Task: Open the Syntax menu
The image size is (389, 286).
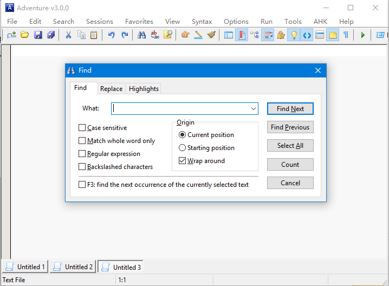Action: (x=202, y=22)
